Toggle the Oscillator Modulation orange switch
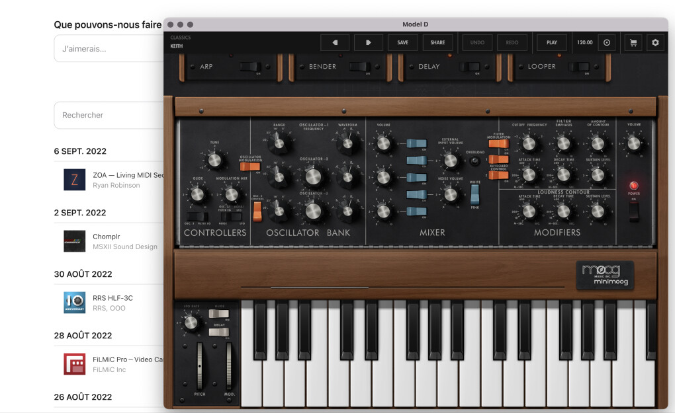Image resolution: width=675 pixels, height=413 pixels. (249, 167)
